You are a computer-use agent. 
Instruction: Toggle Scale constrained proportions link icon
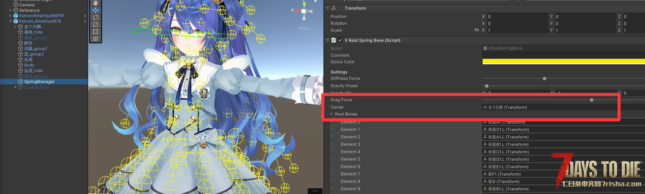coord(477,30)
